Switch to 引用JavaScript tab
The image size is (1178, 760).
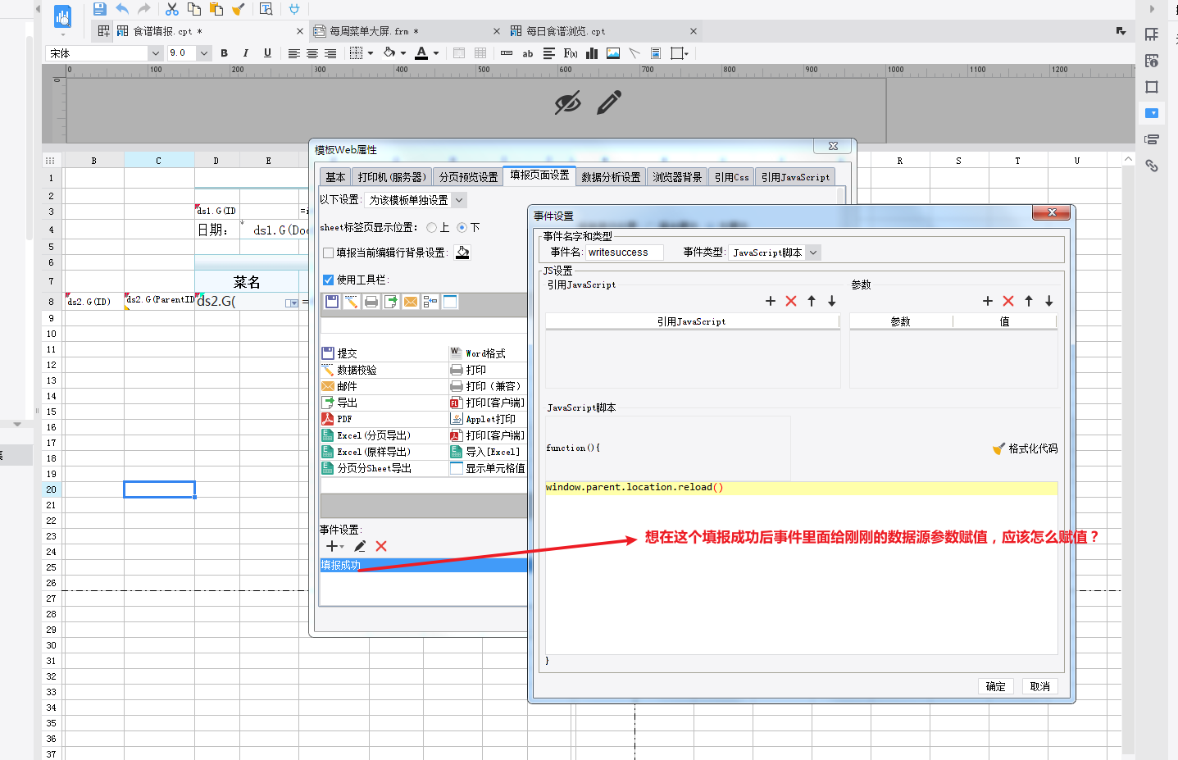pyautogui.click(x=795, y=177)
